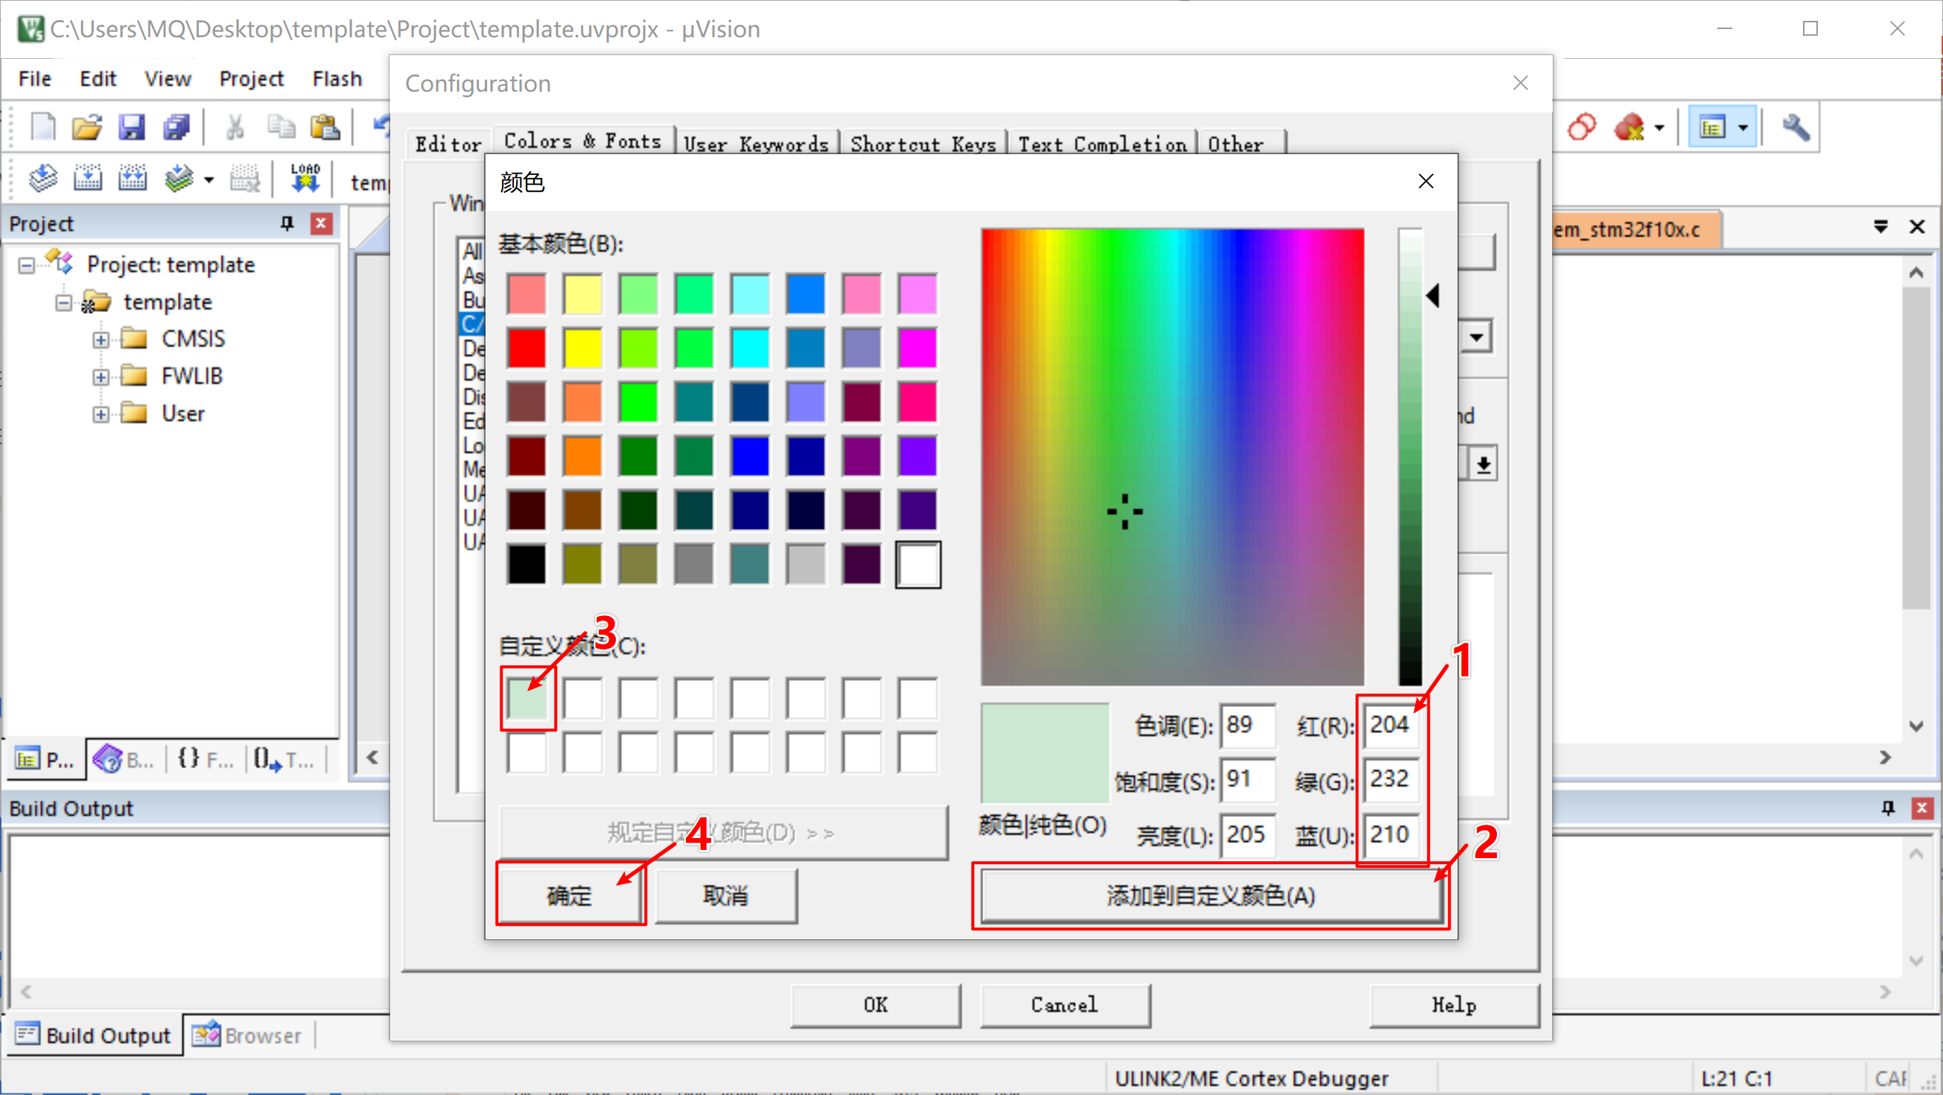
Task: Kill all breakpoints using the red breakpoint icon
Action: pos(1631,126)
